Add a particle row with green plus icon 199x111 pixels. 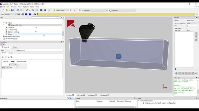click(x=3, y=57)
